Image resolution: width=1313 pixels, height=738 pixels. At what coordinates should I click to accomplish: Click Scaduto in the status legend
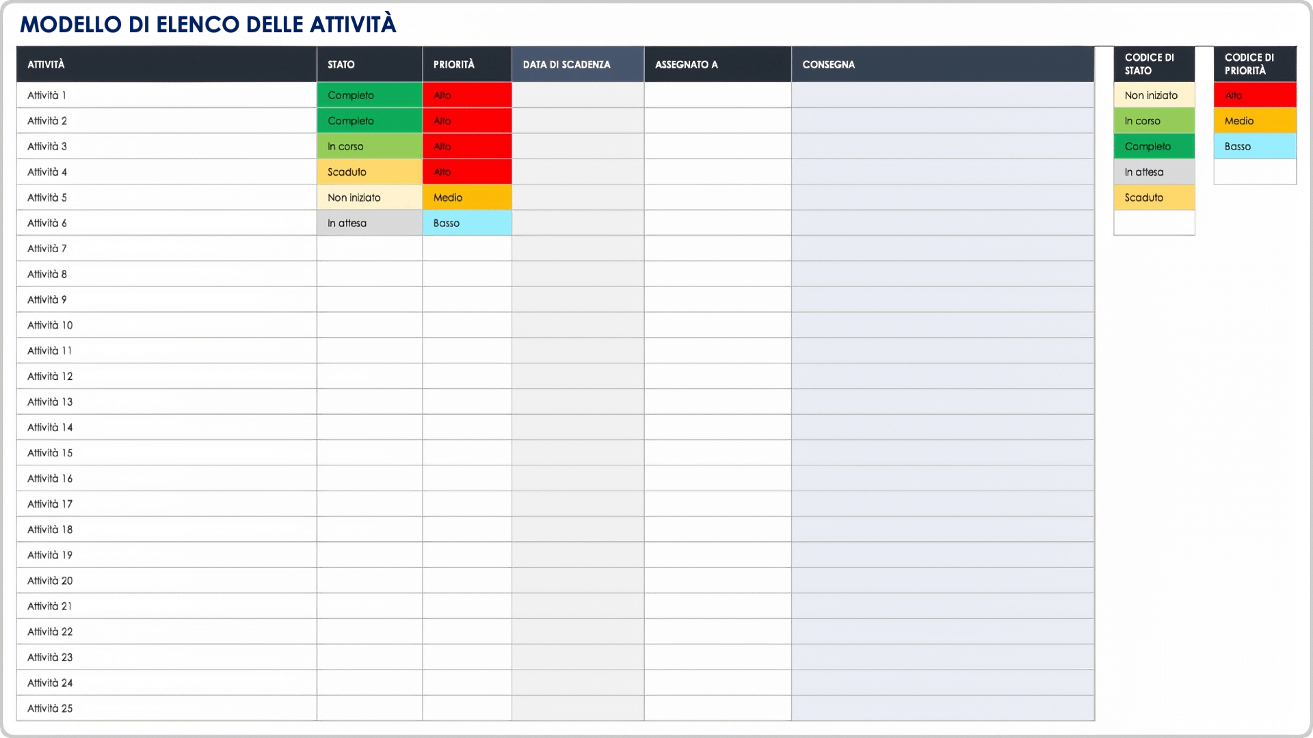pyautogui.click(x=1154, y=197)
